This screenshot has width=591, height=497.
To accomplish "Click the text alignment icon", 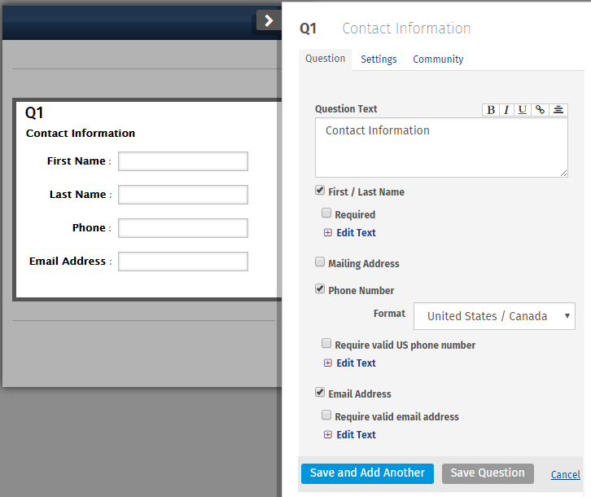I will click(558, 110).
